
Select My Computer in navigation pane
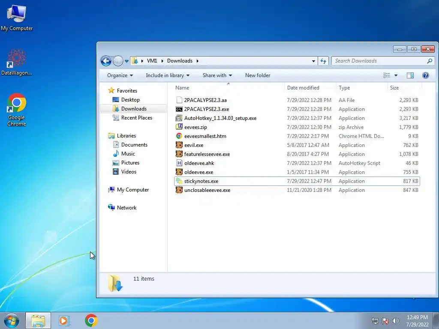pos(133,190)
